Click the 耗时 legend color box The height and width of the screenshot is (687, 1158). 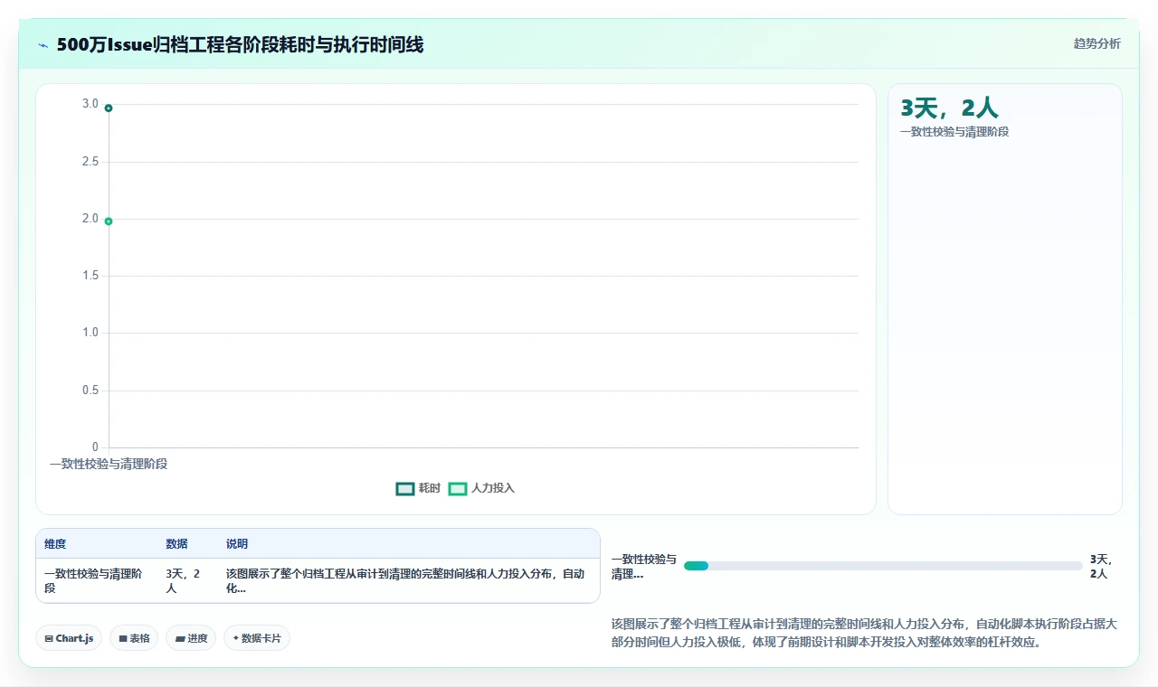[405, 488]
